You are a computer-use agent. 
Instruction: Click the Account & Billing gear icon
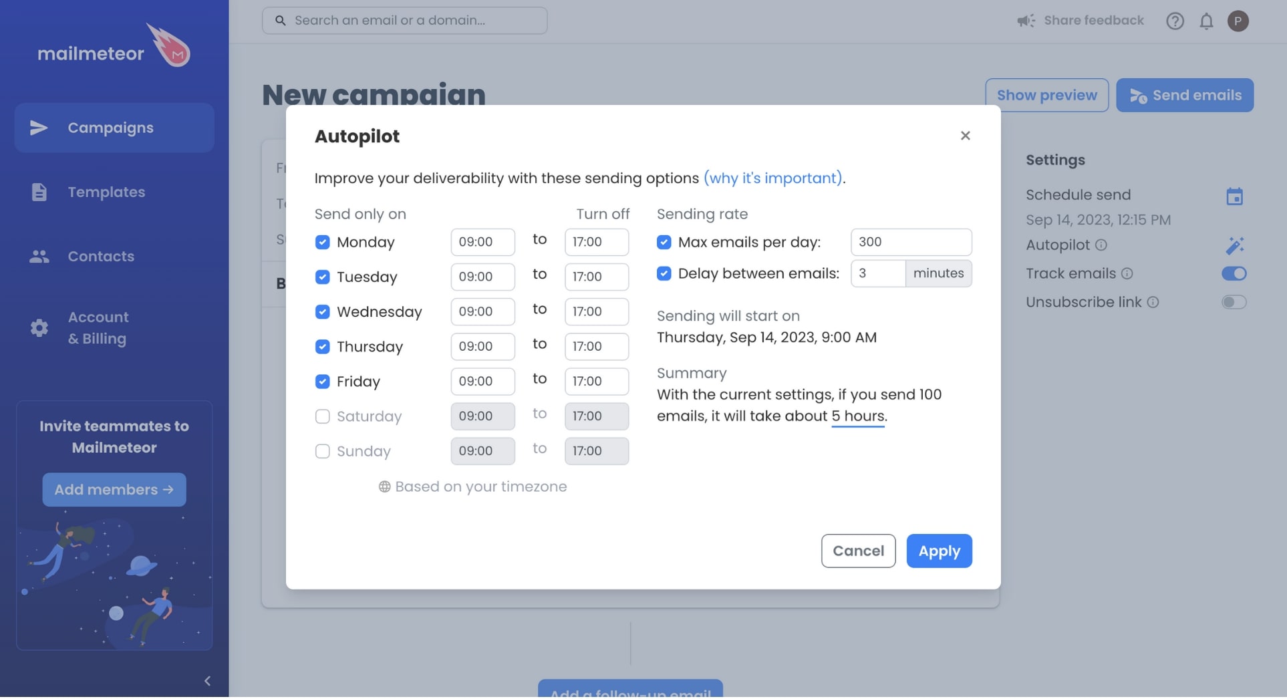coord(39,327)
